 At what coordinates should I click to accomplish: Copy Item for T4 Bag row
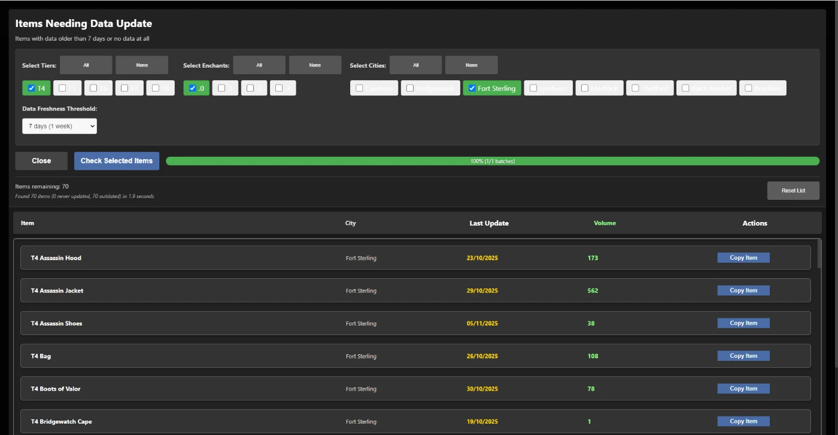click(743, 356)
